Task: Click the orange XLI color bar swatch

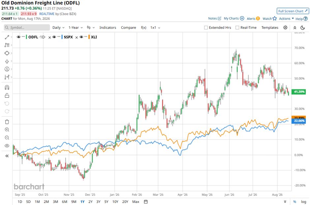Action: coord(89,37)
